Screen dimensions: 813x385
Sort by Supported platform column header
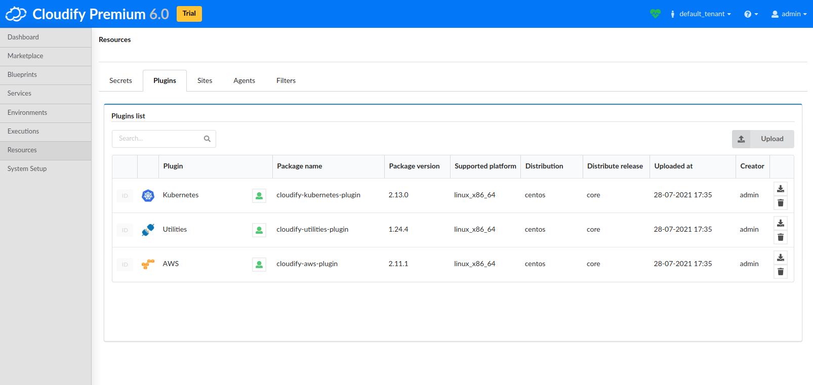point(485,166)
